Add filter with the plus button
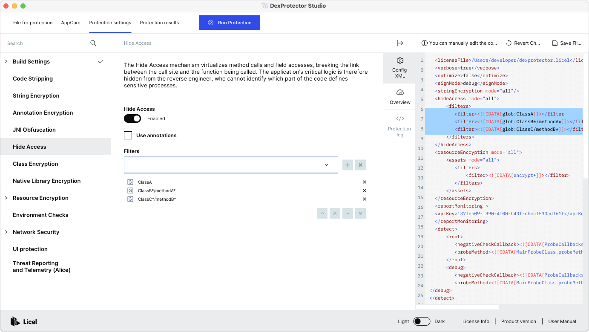Viewport: 589px width, 332px height. tap(348, 165)
